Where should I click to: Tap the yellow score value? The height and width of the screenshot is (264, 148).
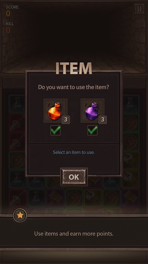click(8, 13)
